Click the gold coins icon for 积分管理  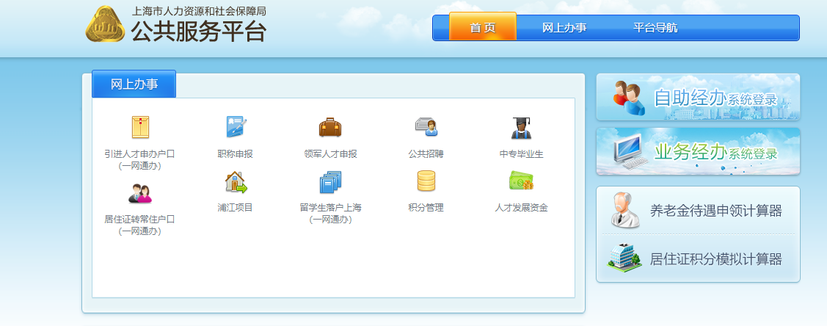[426, 181]
